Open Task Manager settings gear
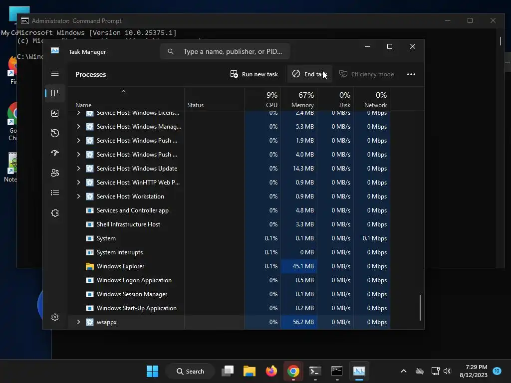The image size is (511, 383). pyautogui.click(x=55, y=317)
